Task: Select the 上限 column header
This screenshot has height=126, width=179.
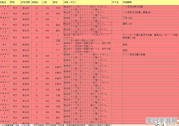Action: [x=47, y=2]
